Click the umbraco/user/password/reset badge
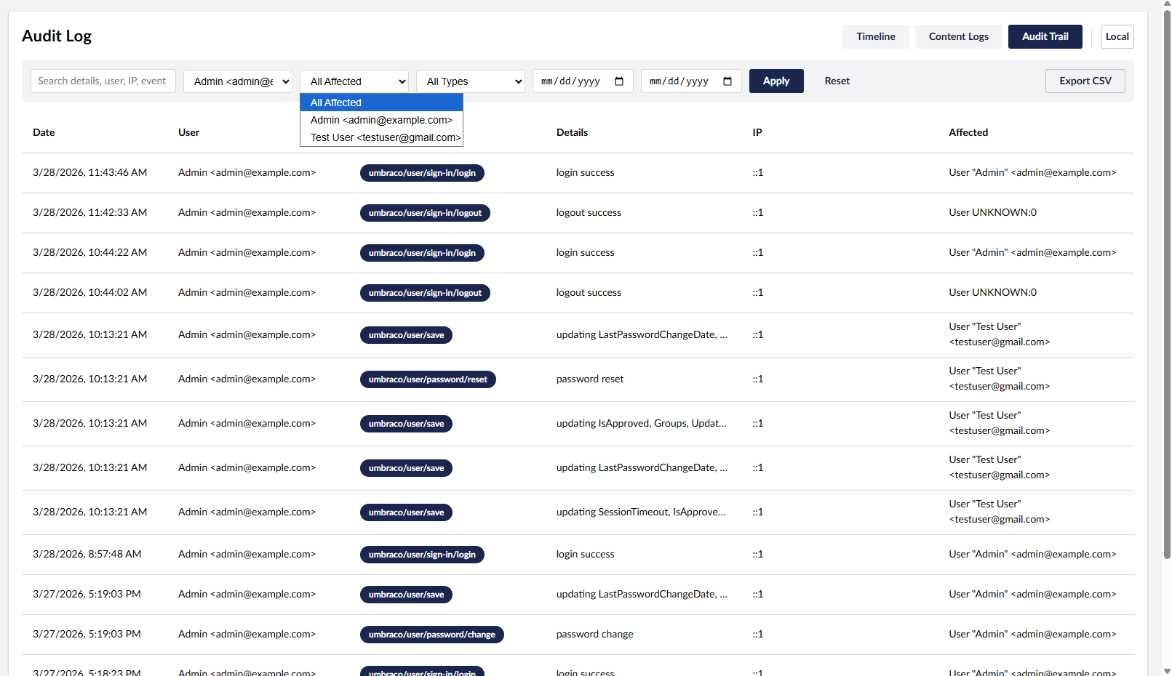Image resolution: width=1172 pixels, height=676 pixels. click(428, 379)
